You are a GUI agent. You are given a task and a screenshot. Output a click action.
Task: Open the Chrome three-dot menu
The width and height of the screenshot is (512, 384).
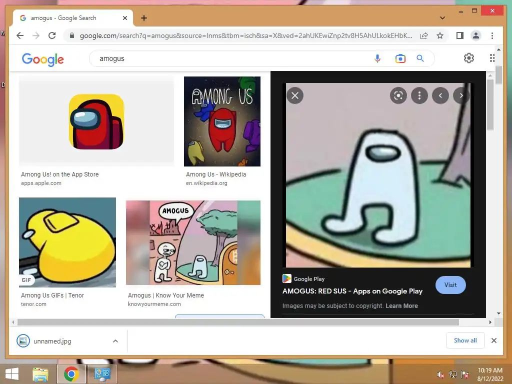click(x=492, y=35)
